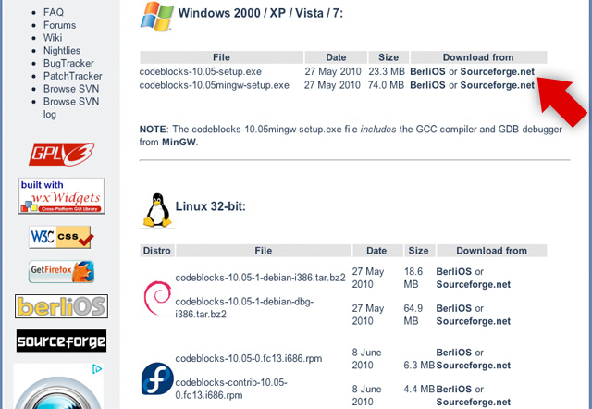592x409 pixels.
Task: Open Nightlies in the sidebar
Action: [62, 51]
